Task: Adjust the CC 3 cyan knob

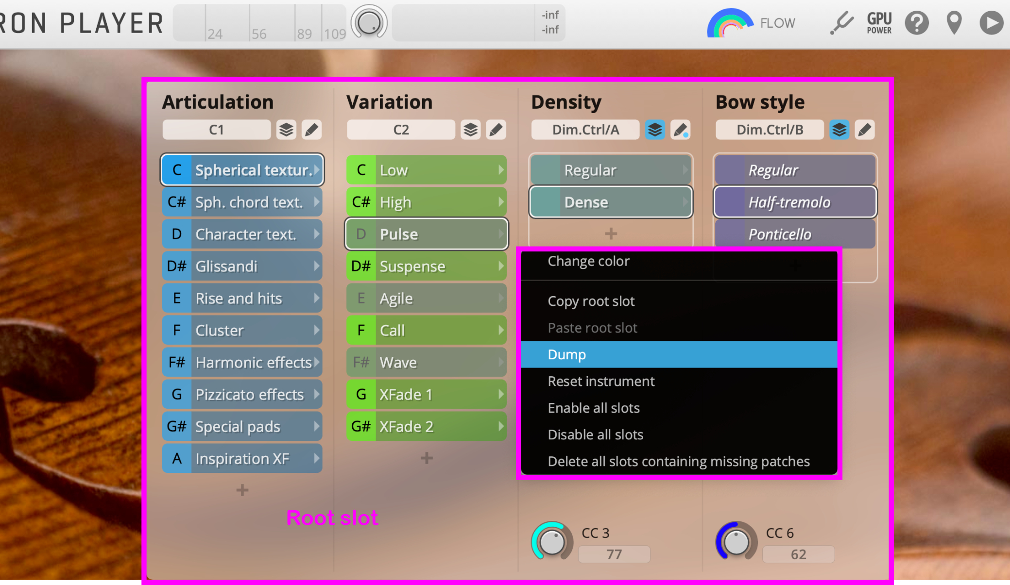Action: pyautogui.click(x=552, y=542)
